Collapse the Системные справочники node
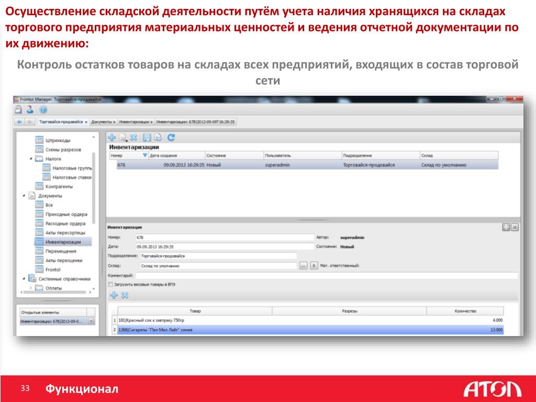Viewport: 536px width, 402px height. pyautogui.click(x=24, y=278)
